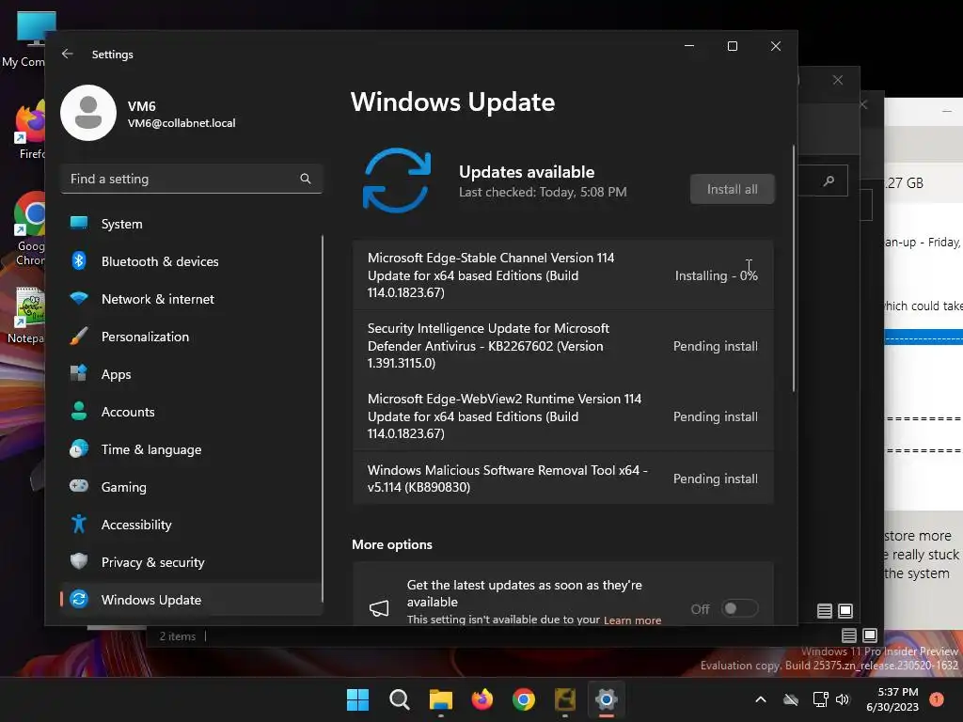Image resolution: width=963 pixels, height=722 pixels.
Task: Click the Gaming controller icon
Action: tap(79, 486)
